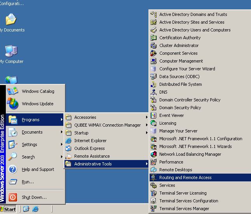Click the Active Directory Users and Computers icon

(x=153, y=30)
